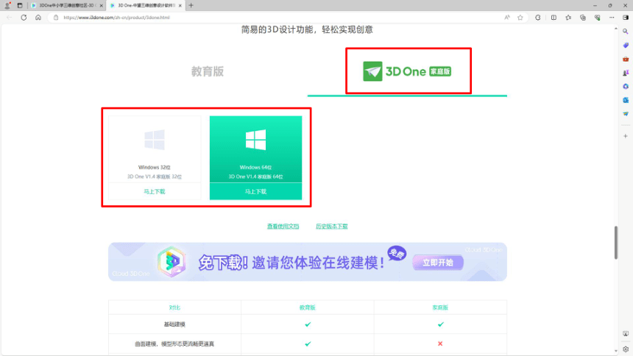This screenshot has height=356, width=633.
Task: Open sidebar Microsoft 365 icon
Action: point(626,86)
